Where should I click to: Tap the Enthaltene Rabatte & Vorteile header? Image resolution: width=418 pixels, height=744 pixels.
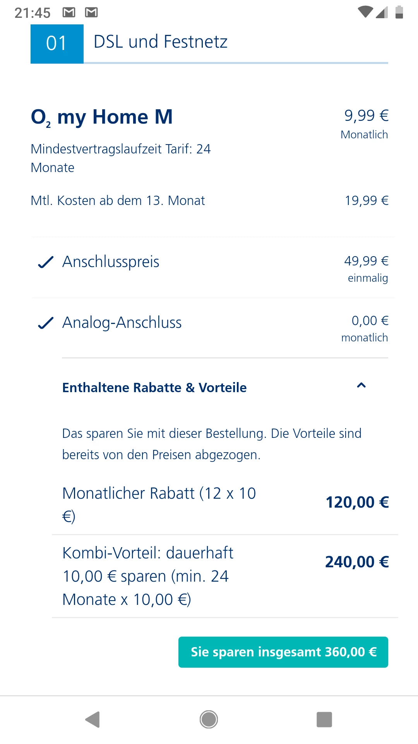(154, 387)
